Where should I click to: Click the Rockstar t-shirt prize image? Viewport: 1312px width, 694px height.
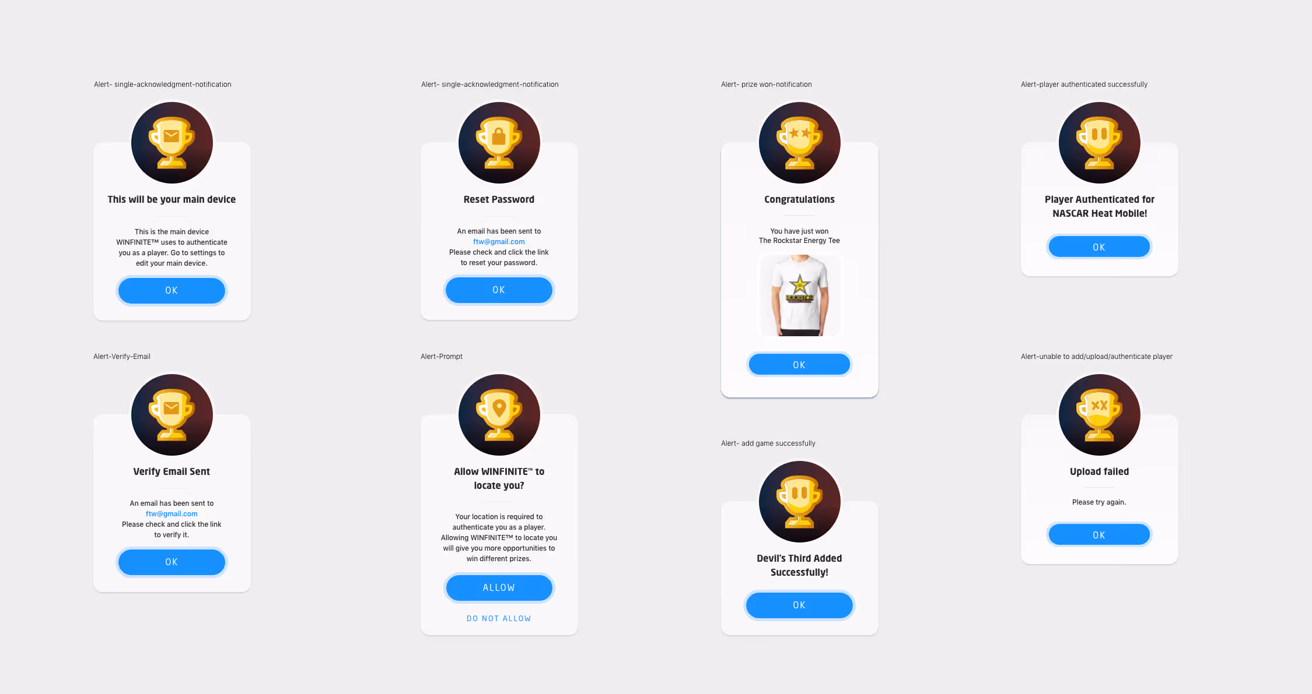point(799,295)
